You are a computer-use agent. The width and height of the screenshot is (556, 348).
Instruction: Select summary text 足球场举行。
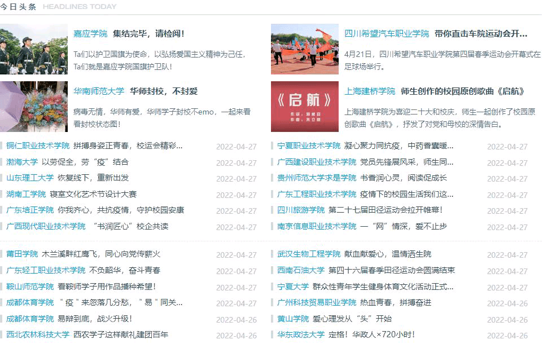pos(365,67)
